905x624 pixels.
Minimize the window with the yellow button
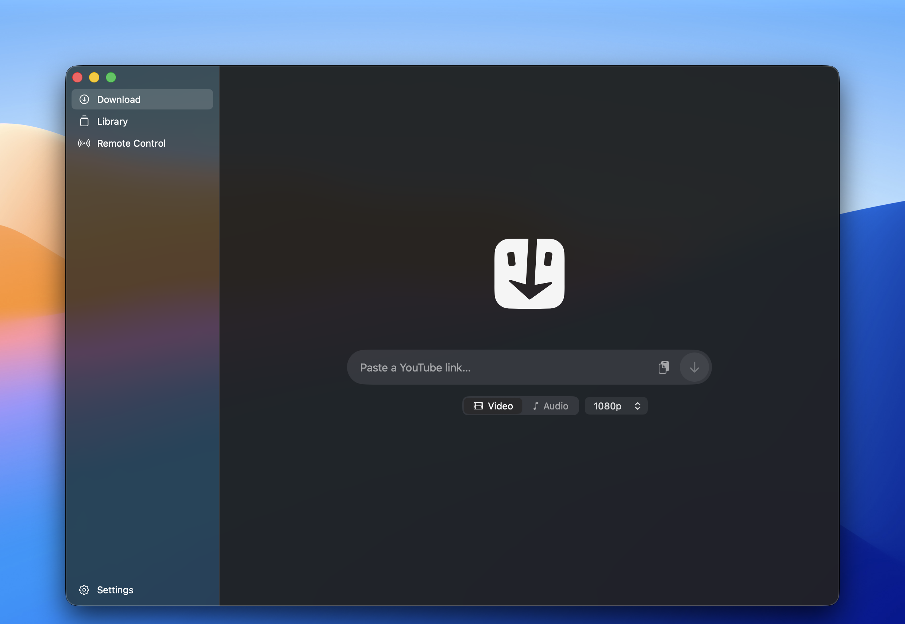(x=94, y=77)
